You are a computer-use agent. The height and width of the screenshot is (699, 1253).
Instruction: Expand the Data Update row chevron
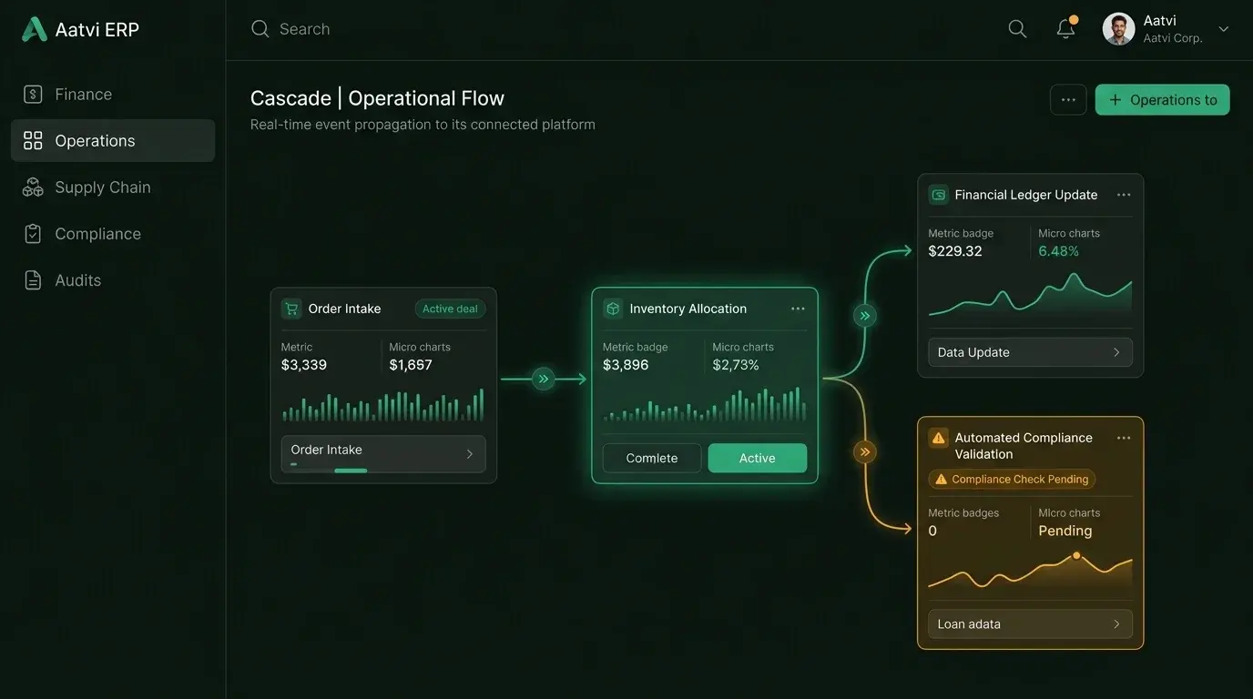tap(1116, 352)
